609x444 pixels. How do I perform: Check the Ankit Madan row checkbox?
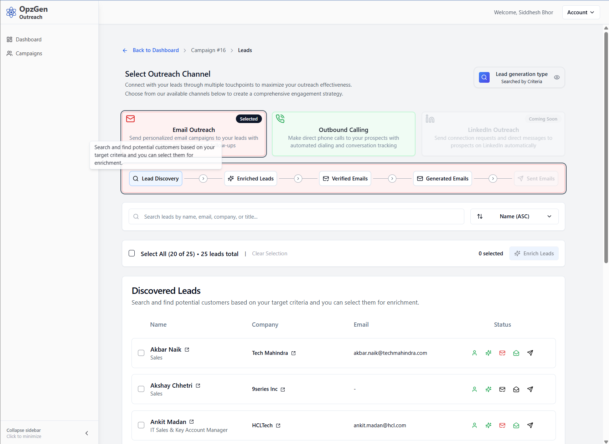tap(141, 425)
